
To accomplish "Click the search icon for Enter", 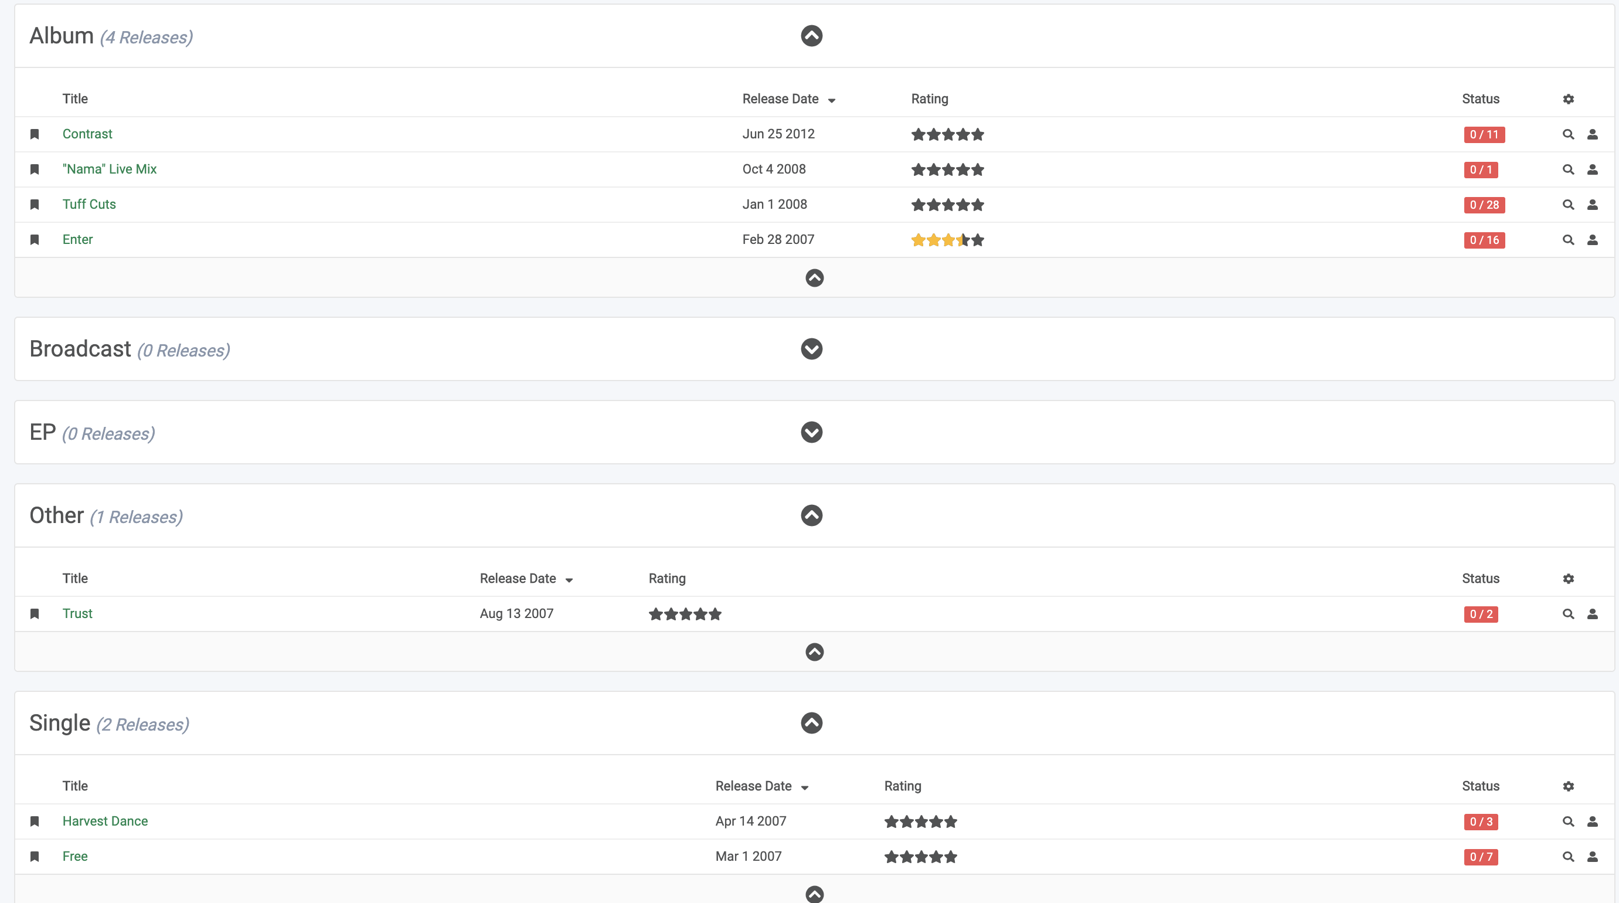I will pyautogui.click(x=1567, y=240).
